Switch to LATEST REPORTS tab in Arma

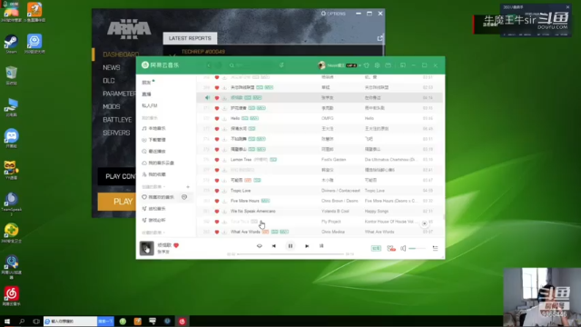click(x=190, y=38)
